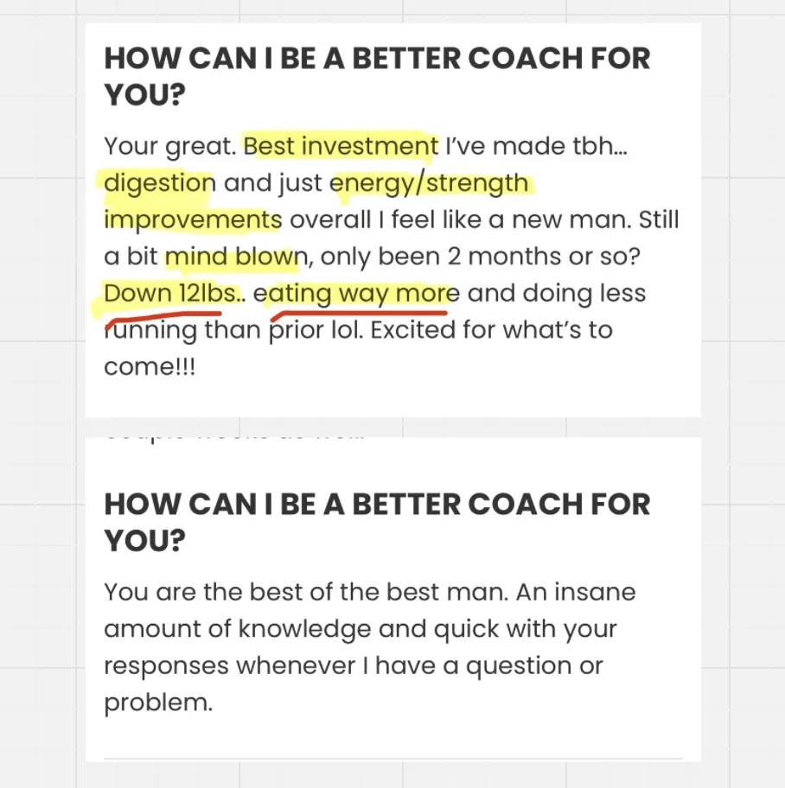Select the gray divider line under the second card
The image size is (785, 788).
(x=393, y=759)
